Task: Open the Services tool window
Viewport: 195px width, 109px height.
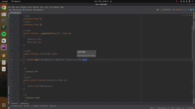Action: [x=53, y=106]
